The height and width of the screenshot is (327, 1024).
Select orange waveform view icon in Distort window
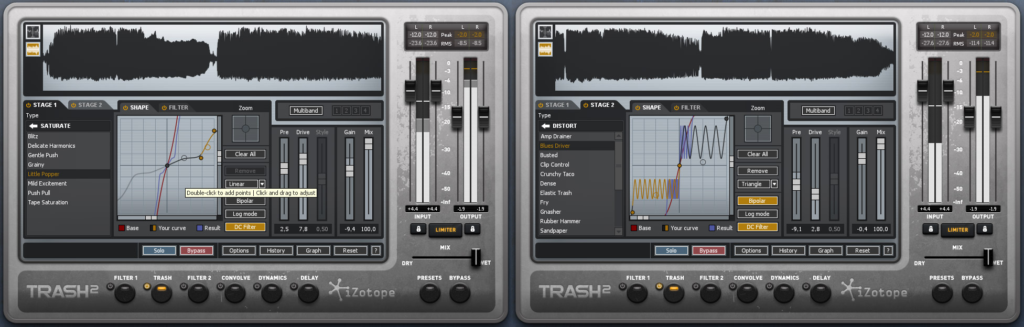pyautogui.click(x=545, y=49)
